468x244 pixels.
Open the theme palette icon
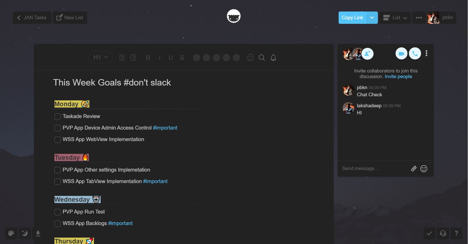click(11, 233)
